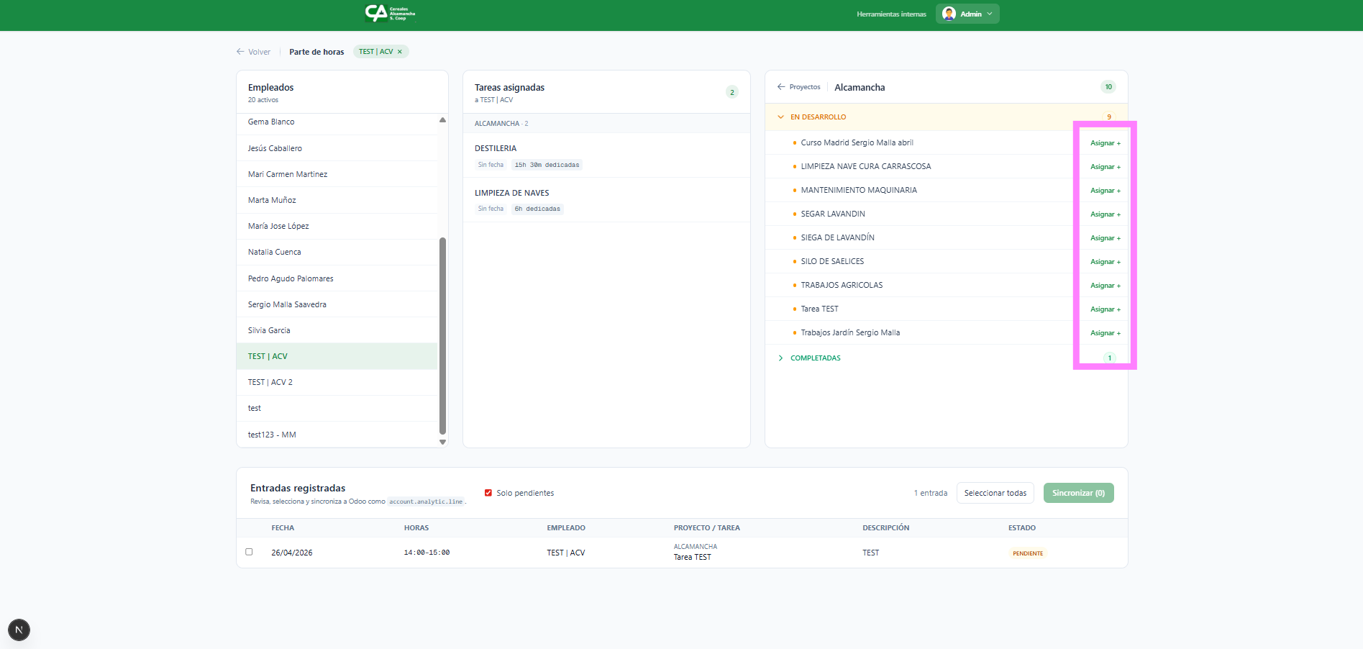Assign the SILO DE SAELICES task
Image resolution: width=1363 pixels, height=649 pixels.
(x=1105, y=262)
